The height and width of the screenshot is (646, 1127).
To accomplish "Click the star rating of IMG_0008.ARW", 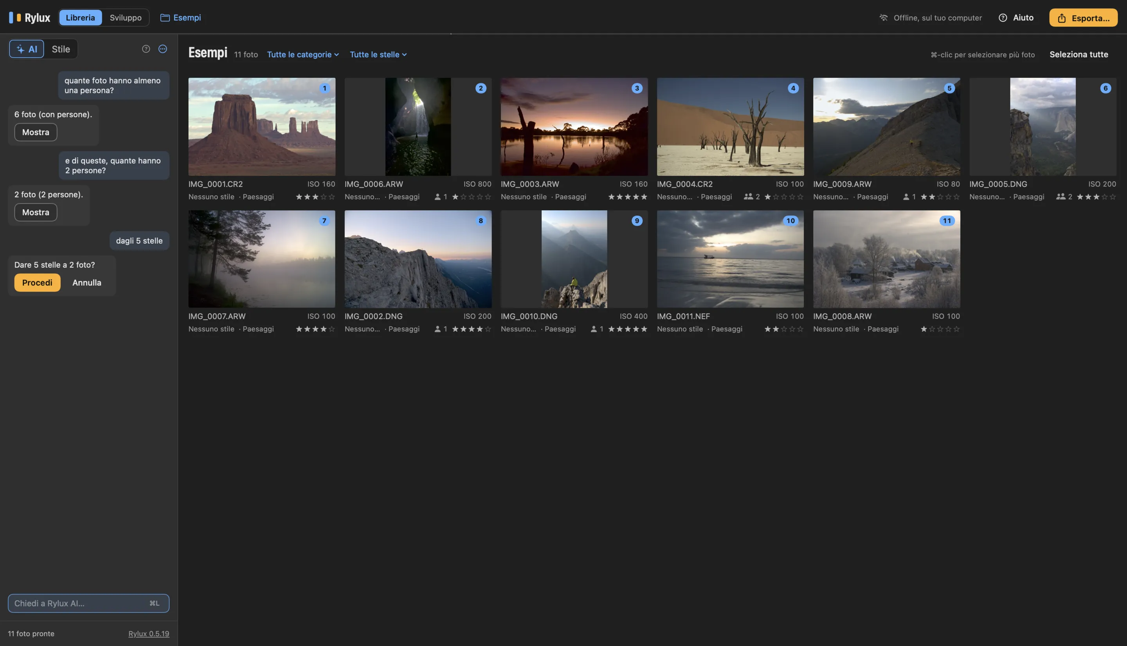I will pyautogui.click(x=940, y=329).
